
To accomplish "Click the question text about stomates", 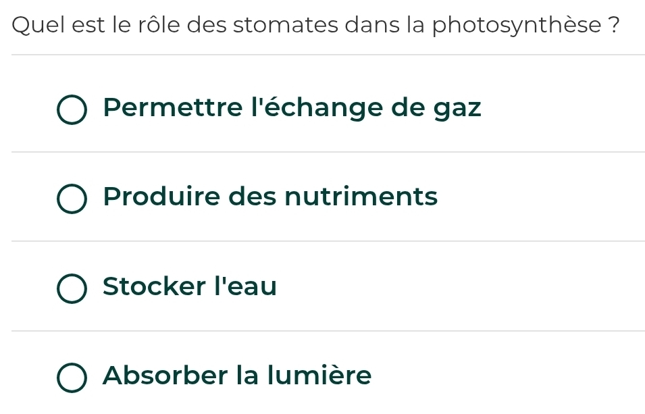I will 316,26.
